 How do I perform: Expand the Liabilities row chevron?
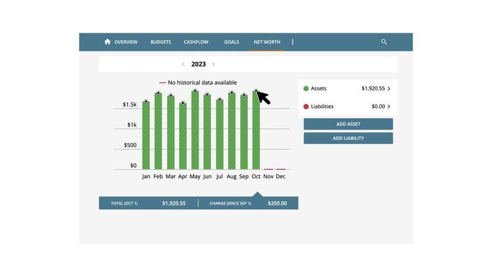point(389,106)
